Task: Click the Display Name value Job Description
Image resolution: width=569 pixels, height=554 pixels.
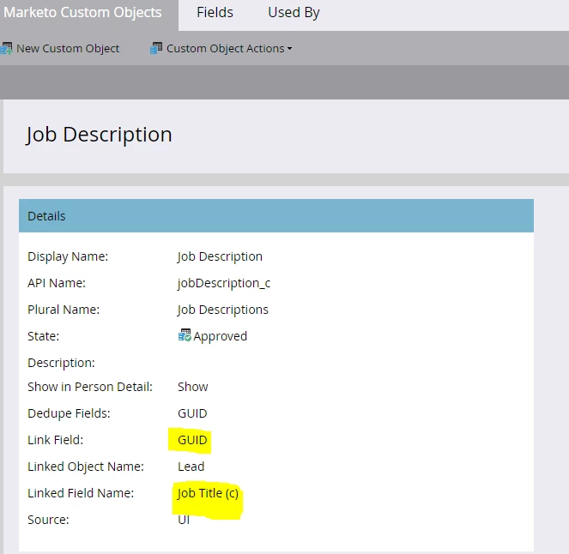Action: click(220, 256)
